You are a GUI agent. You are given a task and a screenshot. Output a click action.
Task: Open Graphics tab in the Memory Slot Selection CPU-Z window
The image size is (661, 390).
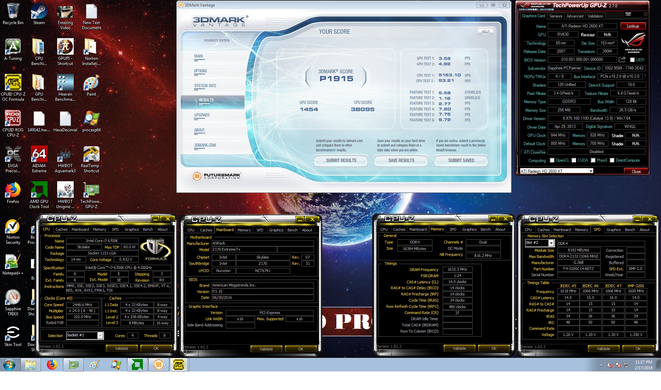click(614, 229)
